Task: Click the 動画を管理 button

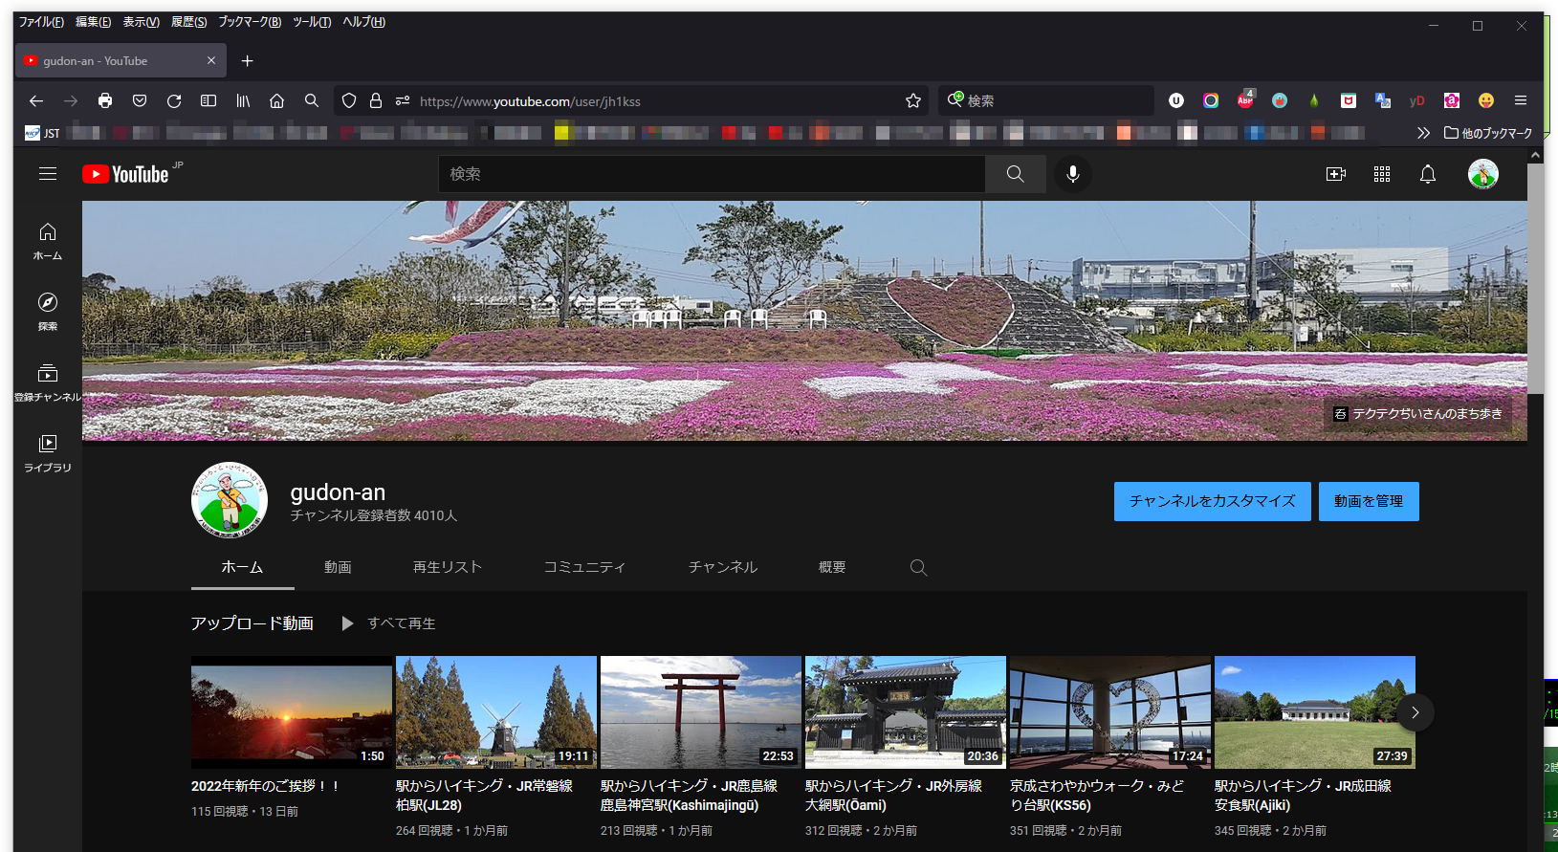Action: point(1368,501)
